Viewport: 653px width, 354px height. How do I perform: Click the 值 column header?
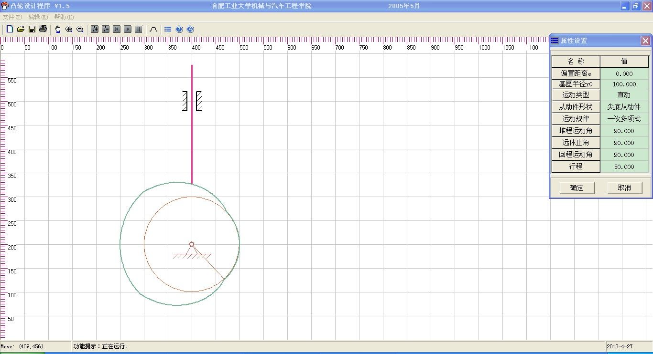[624, 62]
